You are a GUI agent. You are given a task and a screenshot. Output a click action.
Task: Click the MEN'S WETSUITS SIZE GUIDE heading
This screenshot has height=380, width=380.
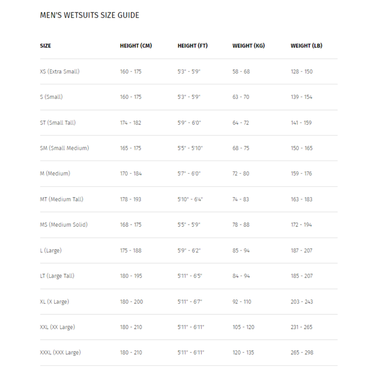pyautogui.click(x=89, y=16)
